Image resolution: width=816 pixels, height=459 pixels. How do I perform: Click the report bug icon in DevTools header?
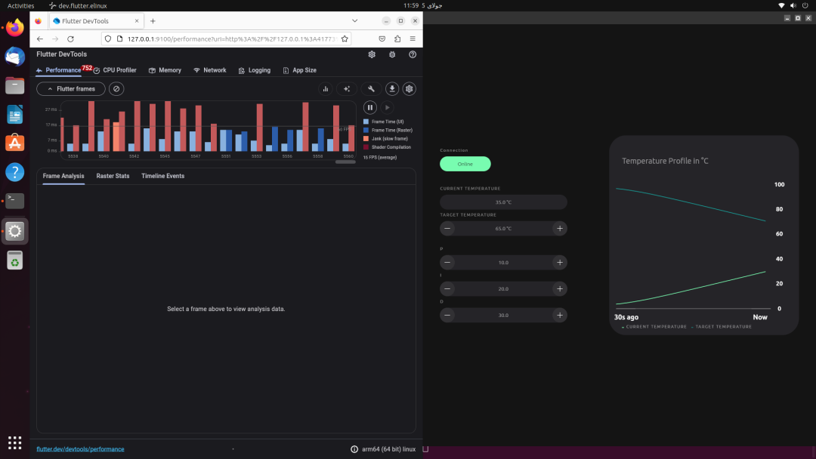click(392, 54)
